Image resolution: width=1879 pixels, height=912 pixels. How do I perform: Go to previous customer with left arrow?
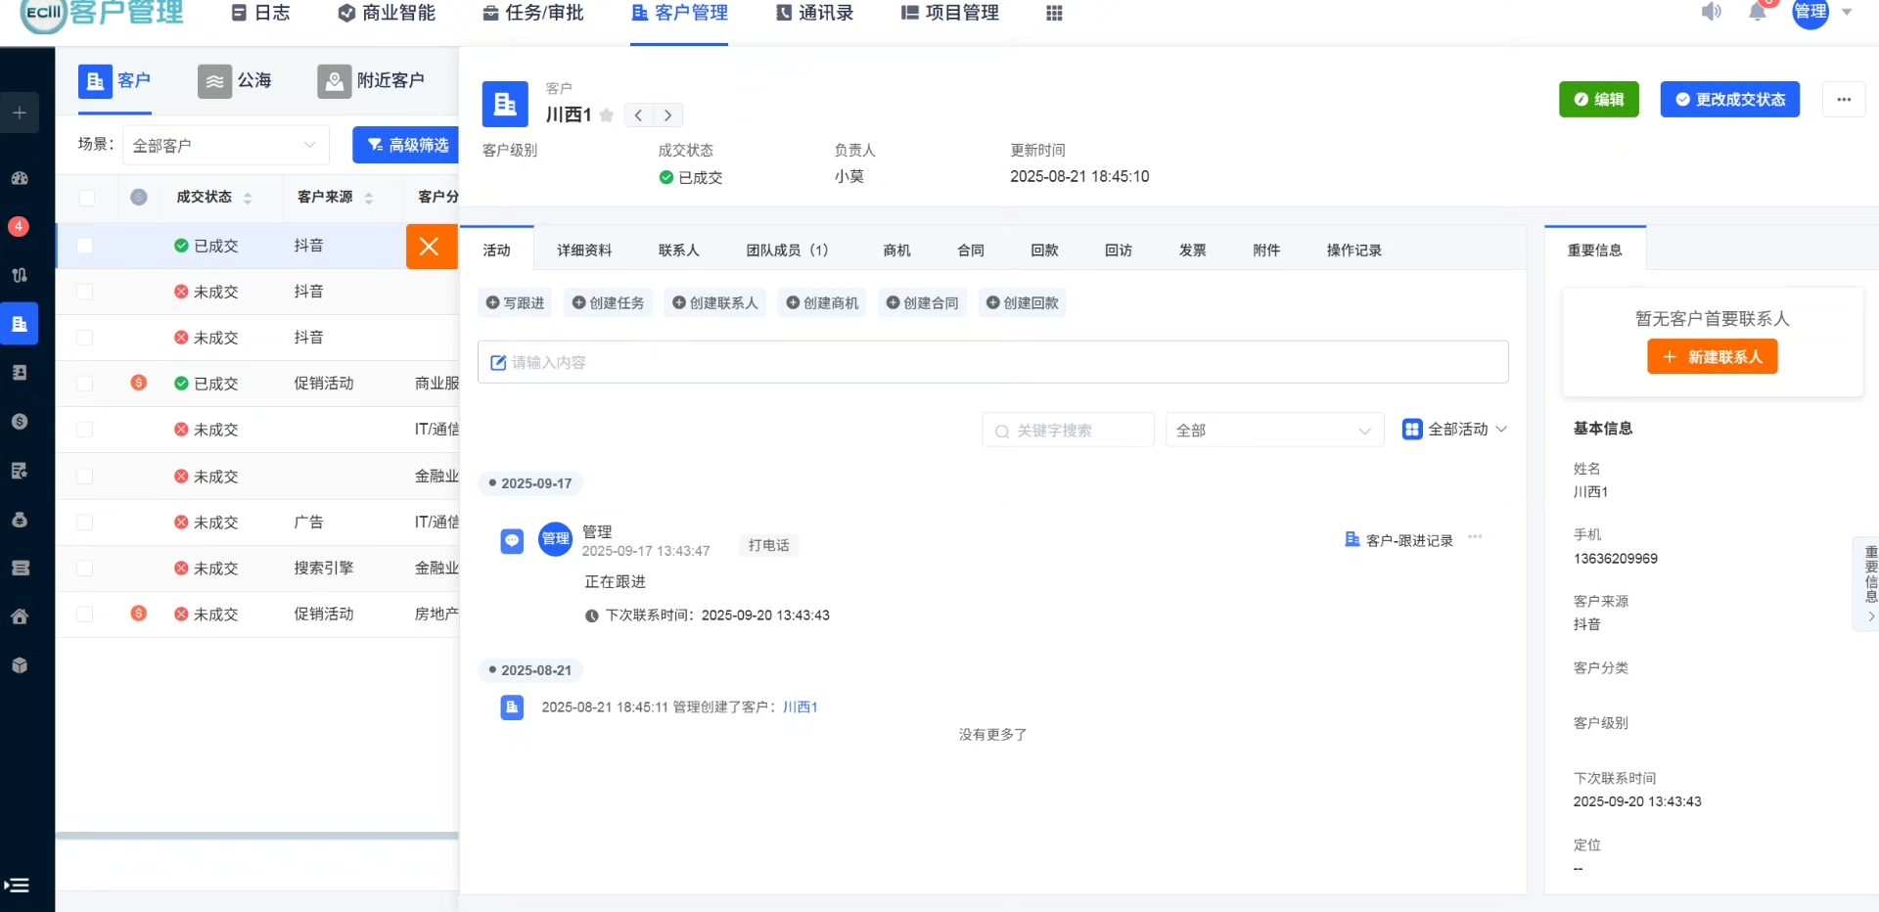point(638,115)
